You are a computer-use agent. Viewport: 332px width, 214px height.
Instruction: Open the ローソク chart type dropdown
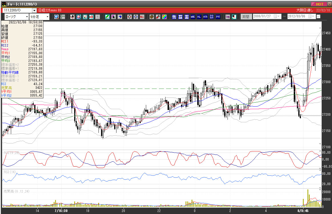(x=27, y=17)
